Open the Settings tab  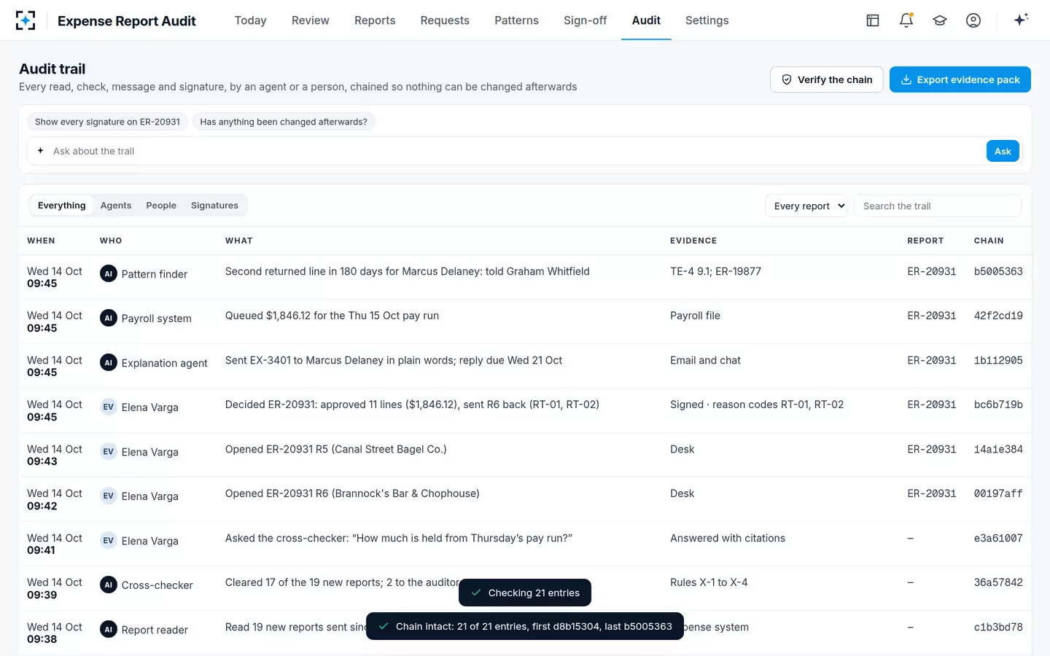pos(707,20)
